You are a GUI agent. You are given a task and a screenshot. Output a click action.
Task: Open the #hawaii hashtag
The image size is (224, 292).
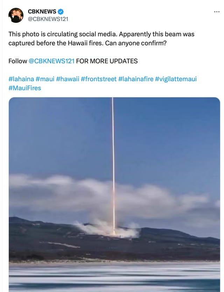pyautogui.click(x=68, y=79)
